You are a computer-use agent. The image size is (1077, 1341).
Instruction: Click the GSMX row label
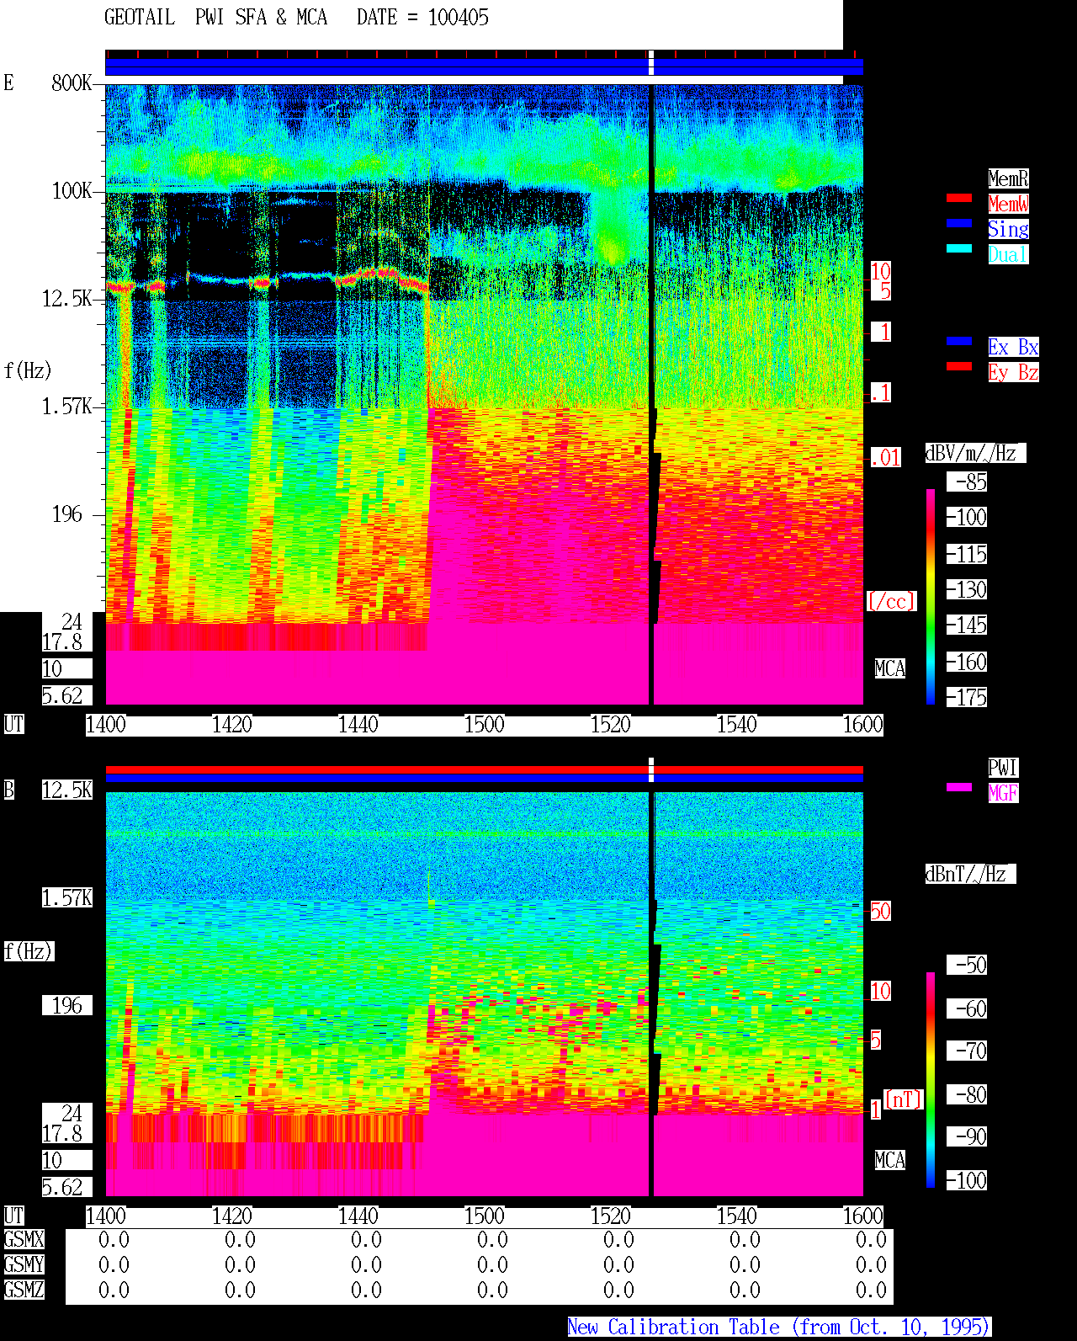pyautogui.click(x=24, y=1239)
